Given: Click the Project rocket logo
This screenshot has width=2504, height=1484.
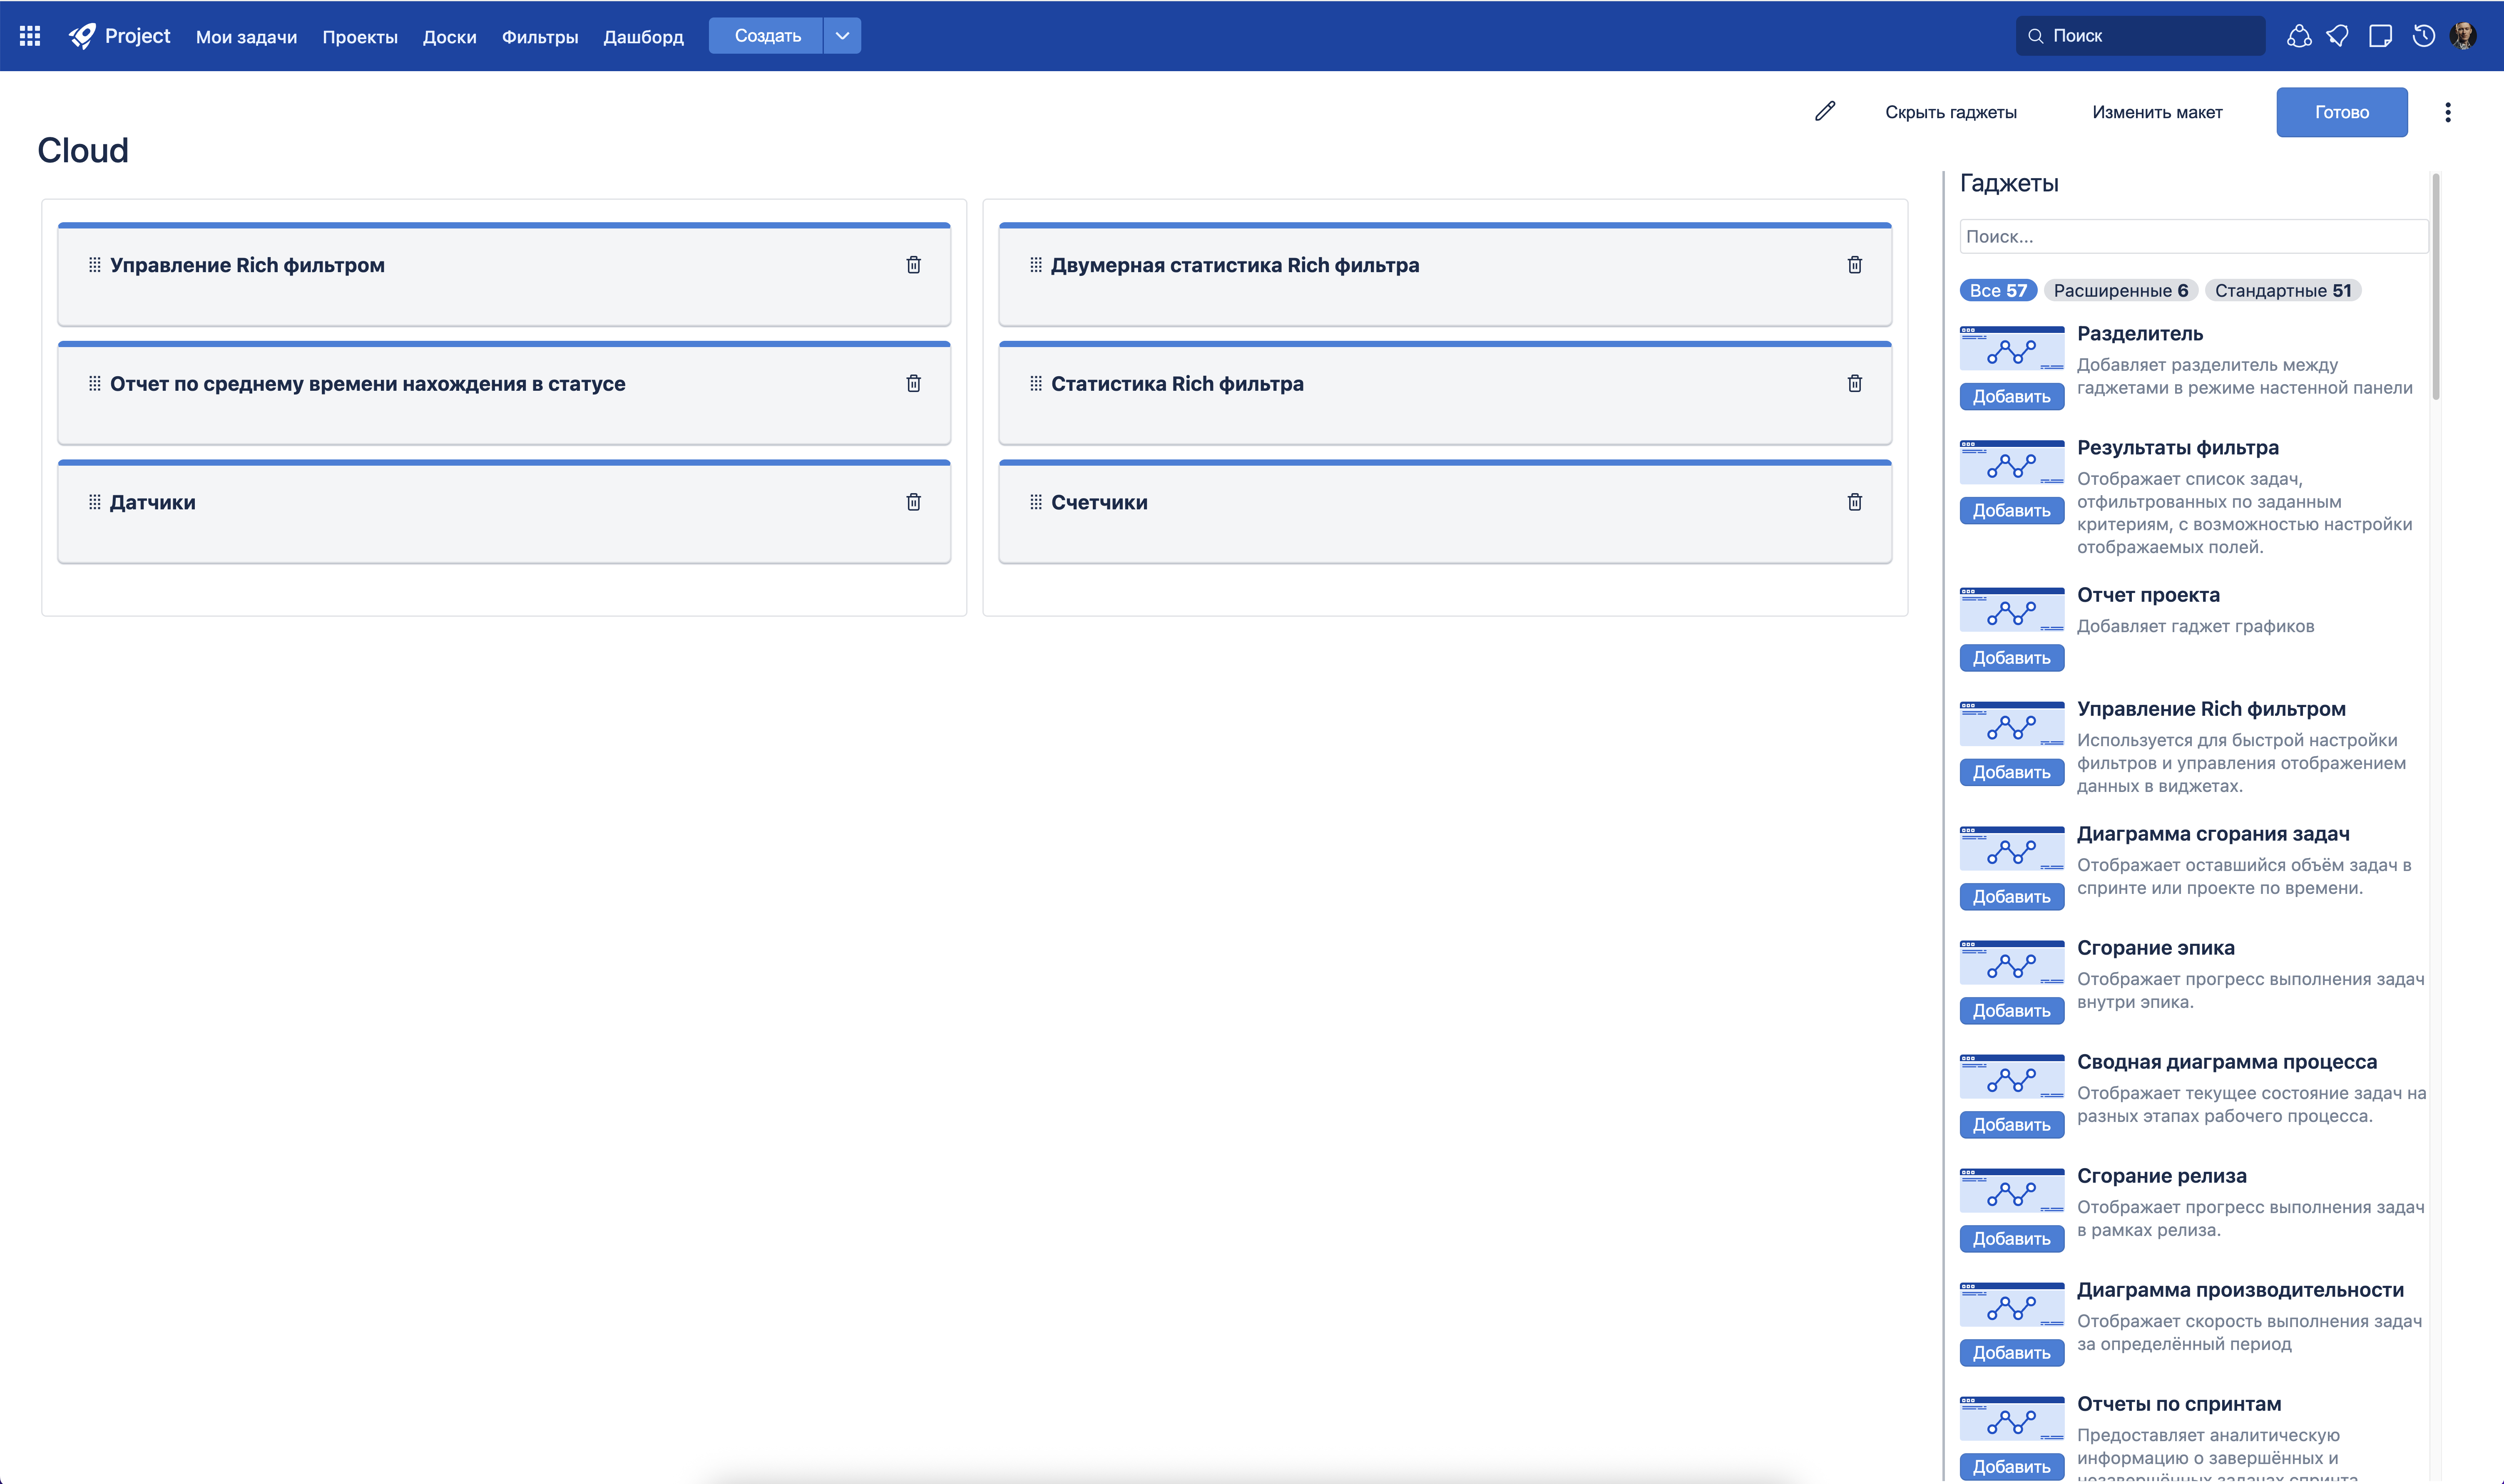Looking at the screenshot, I should [x=83, y=36].
